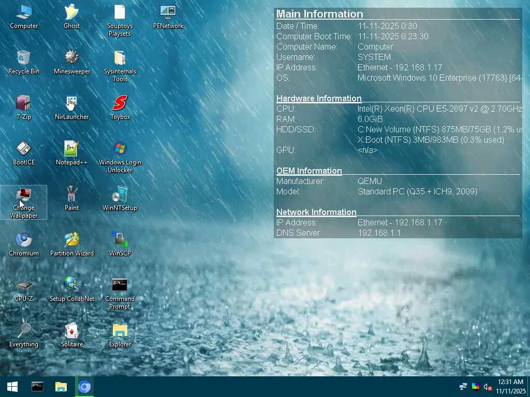The height and width of the screenshot is (397, 530).
Task: Open the Computer desktop icon
Action: pos(24,17)
